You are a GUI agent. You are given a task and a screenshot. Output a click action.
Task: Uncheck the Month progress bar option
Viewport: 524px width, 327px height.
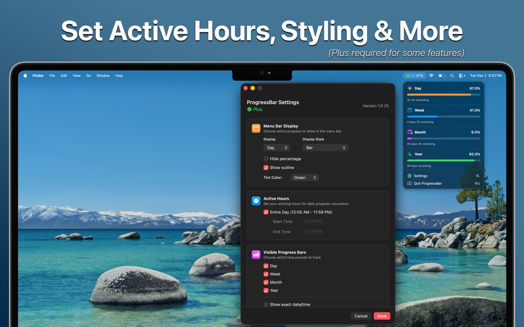[x=265, y=282]
